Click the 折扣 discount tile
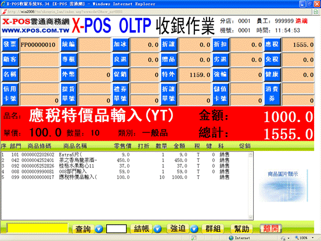The width and height of the screenshot is (321, 241). [x=221, y=45]
